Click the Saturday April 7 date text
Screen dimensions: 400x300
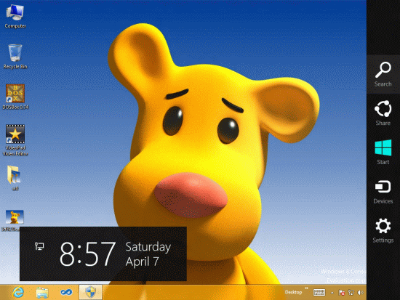(148, 254)
